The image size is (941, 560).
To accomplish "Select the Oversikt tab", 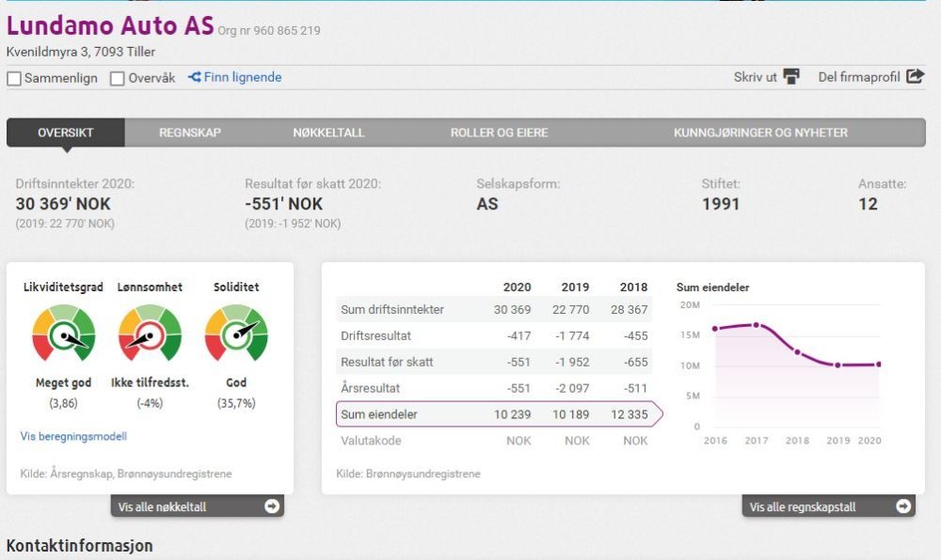I will (x=66, y=132).
